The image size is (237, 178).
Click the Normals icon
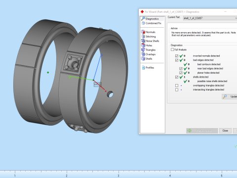tap(143, 32)
